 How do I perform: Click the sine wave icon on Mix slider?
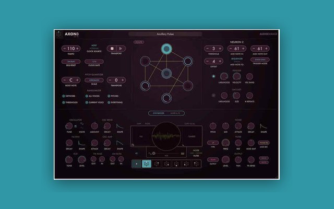150,153
